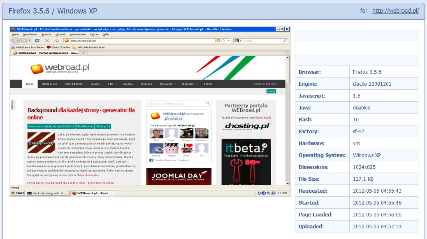427x239 pixels.
Task: Click the stop loading X icon
Action: click(x=46, y=41)
